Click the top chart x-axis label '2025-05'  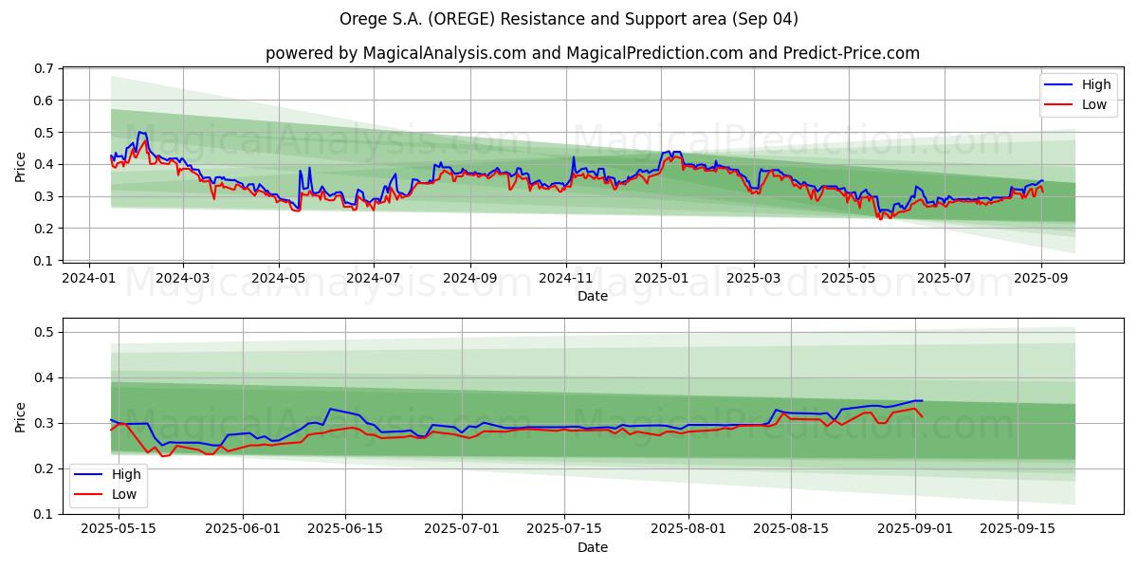click(849, 279)
